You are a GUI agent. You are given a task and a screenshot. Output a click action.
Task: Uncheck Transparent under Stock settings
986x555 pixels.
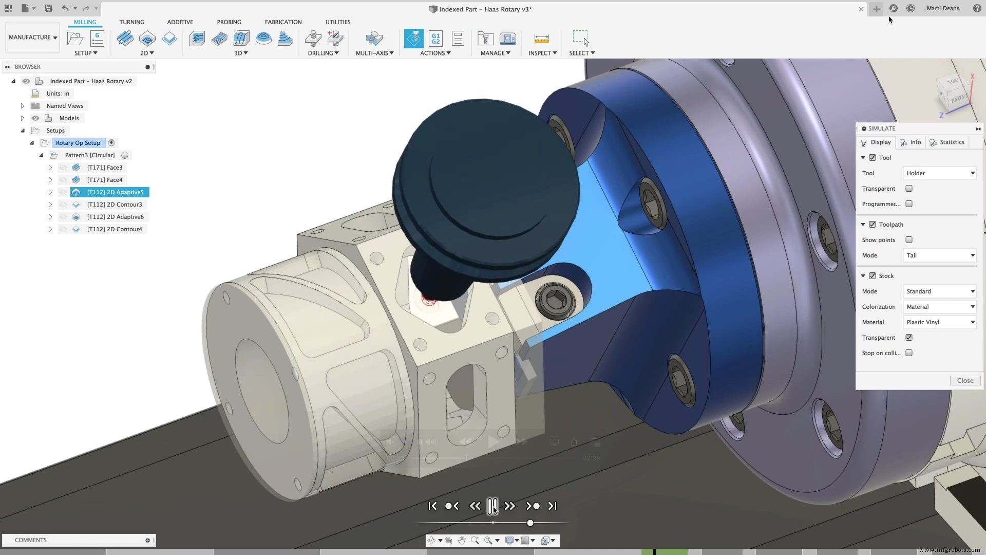pos(909,338)
